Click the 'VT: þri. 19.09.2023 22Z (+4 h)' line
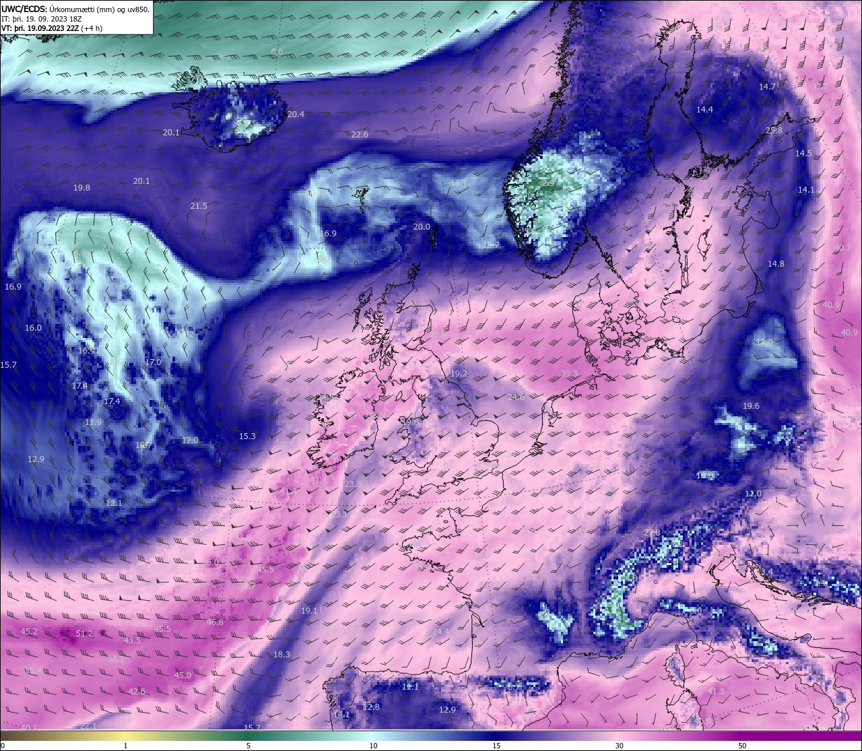Viewport: 862px width, 751px height. pos(52,28)
